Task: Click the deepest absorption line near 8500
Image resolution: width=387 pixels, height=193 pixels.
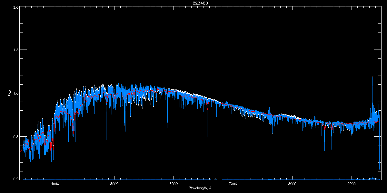Action: click(324, 150)
